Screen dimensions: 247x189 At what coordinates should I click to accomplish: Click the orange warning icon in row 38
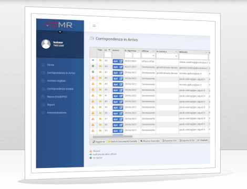pyautogui.click(x=93, y=113)
